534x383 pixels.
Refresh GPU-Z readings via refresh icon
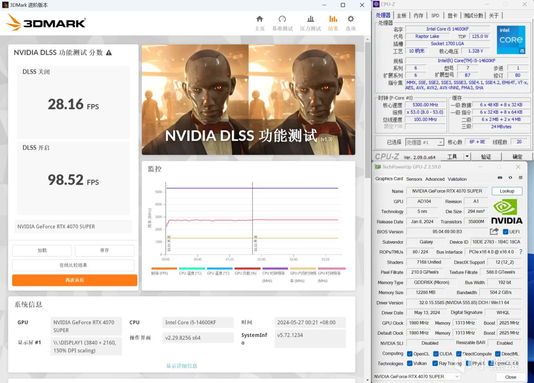click(509, 177)
